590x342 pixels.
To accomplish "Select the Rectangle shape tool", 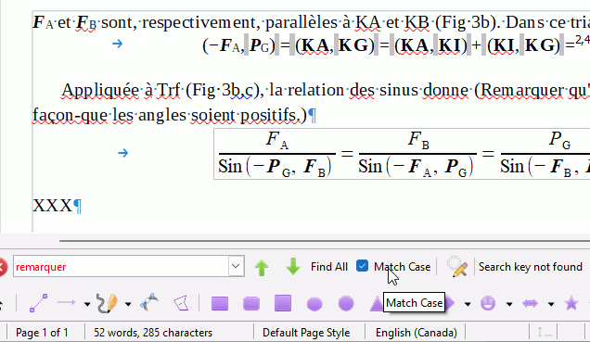I will (220, 304).
